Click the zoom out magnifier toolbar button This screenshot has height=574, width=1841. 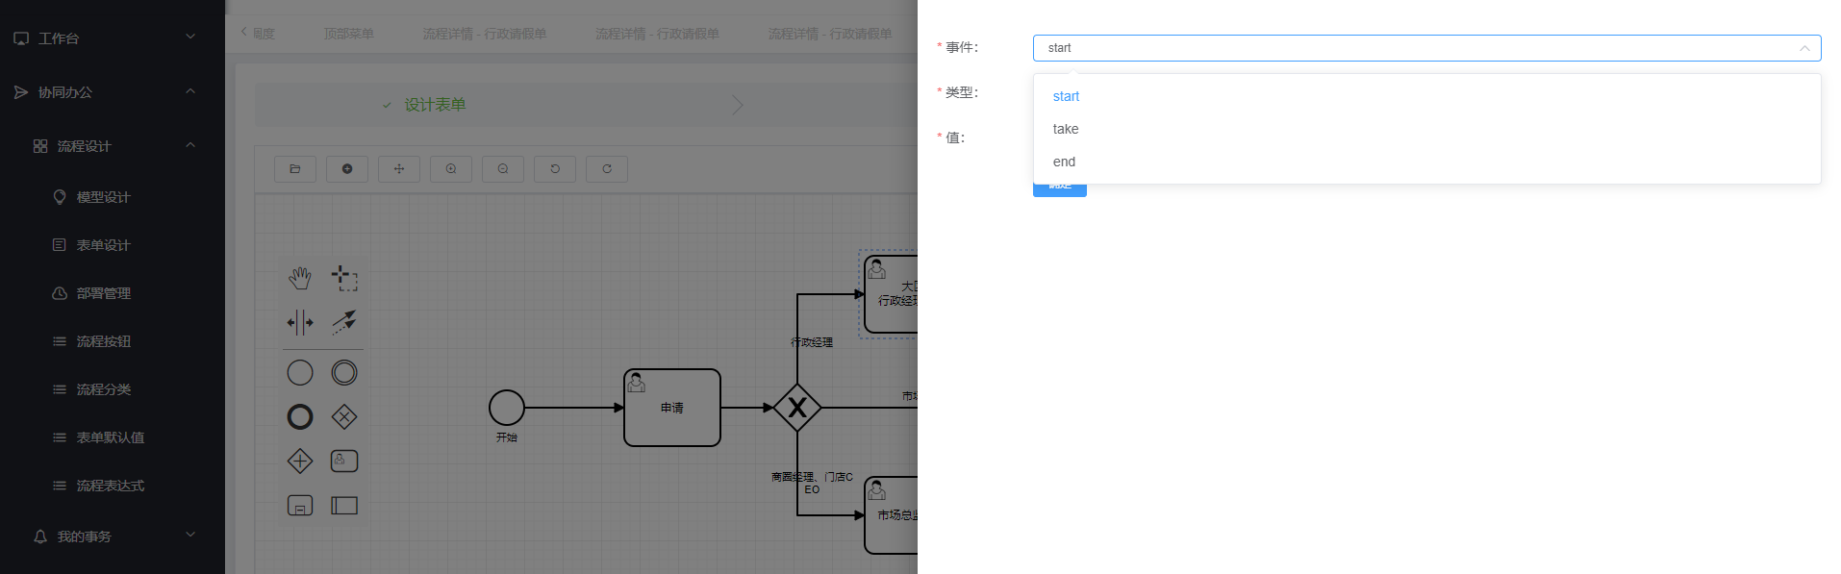pyautogui.click(x=503, y=169)
